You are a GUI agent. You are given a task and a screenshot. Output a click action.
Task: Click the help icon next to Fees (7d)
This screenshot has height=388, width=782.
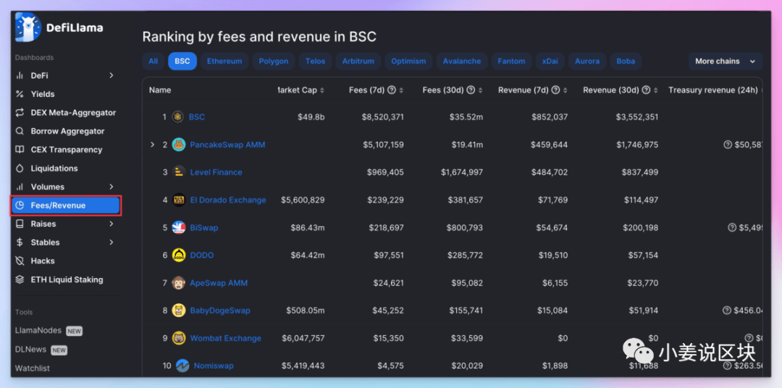click(x=392, y=90)
